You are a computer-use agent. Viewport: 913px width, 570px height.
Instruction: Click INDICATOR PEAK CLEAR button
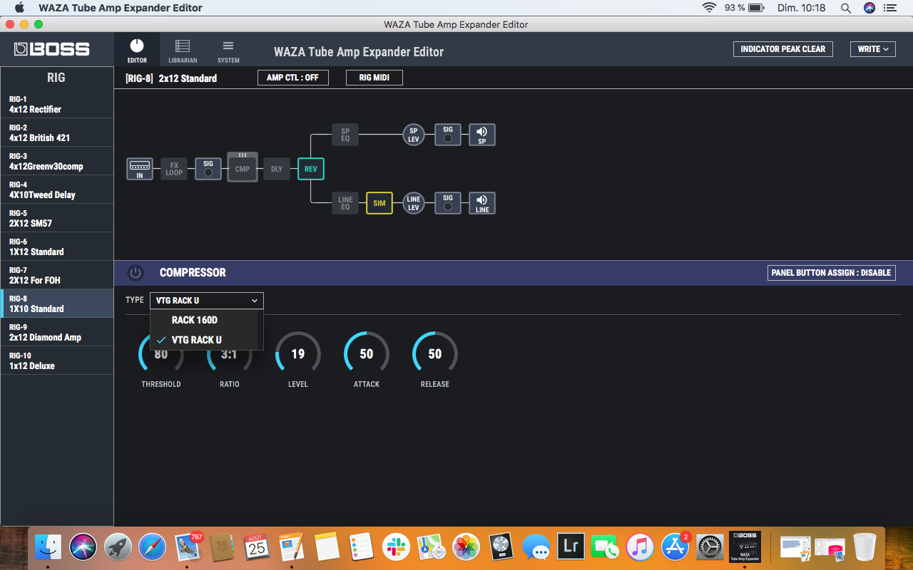coord(782,49)
